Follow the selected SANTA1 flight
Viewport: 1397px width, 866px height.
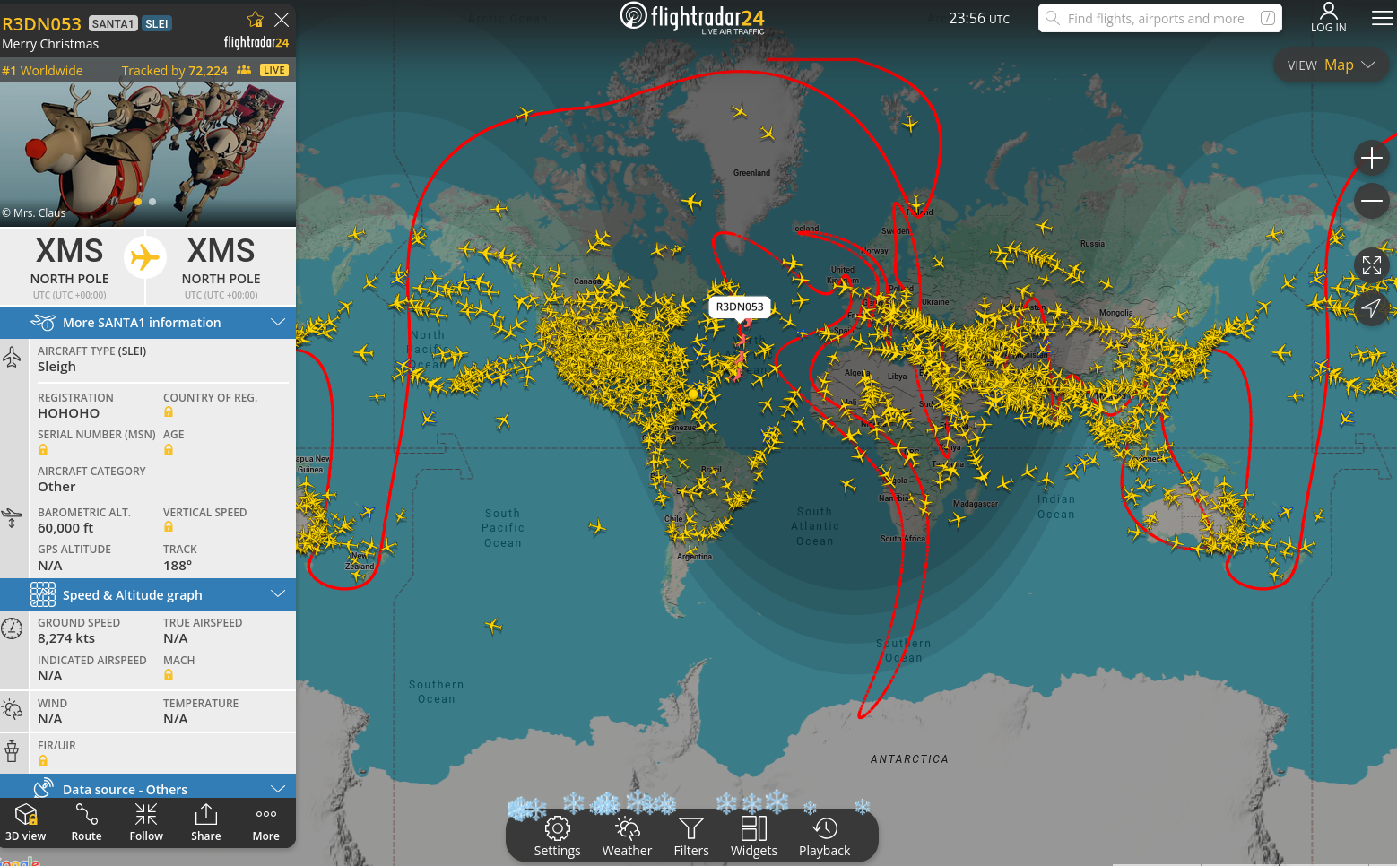(x=146, y=822)
